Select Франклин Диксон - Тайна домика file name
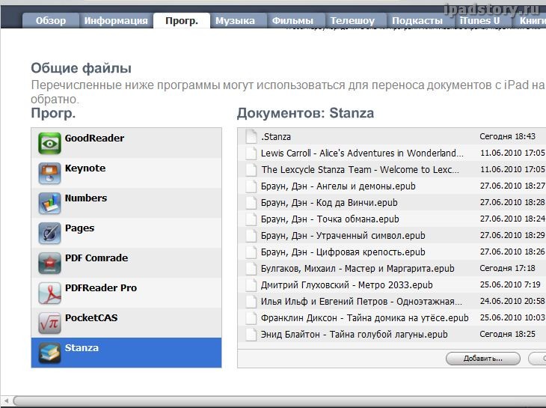 (364, 318)
